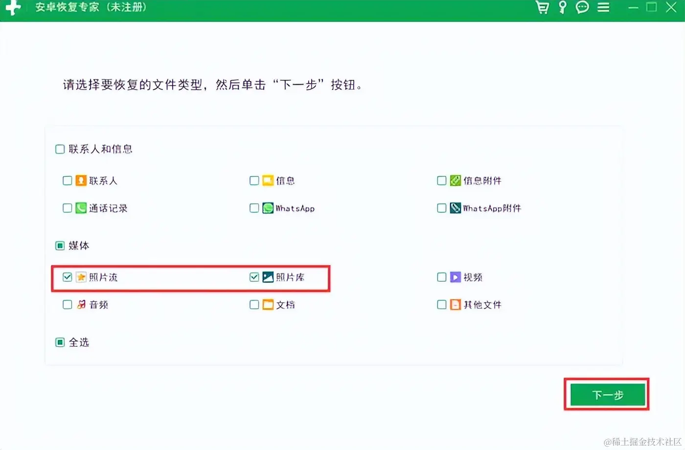Click the 其他文件 label text

point(482,305)
